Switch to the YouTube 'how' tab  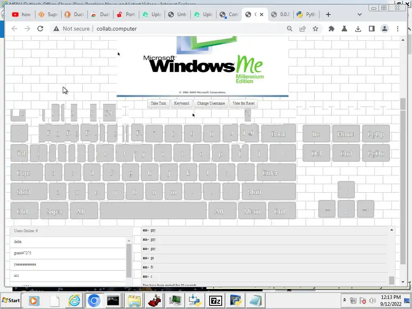point(22,14)
